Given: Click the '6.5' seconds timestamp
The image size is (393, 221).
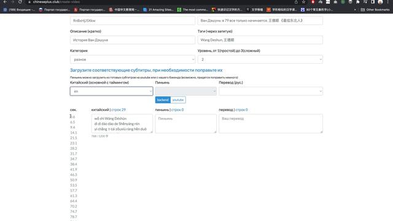Looking at the screenshot, I should coord(72,122).
